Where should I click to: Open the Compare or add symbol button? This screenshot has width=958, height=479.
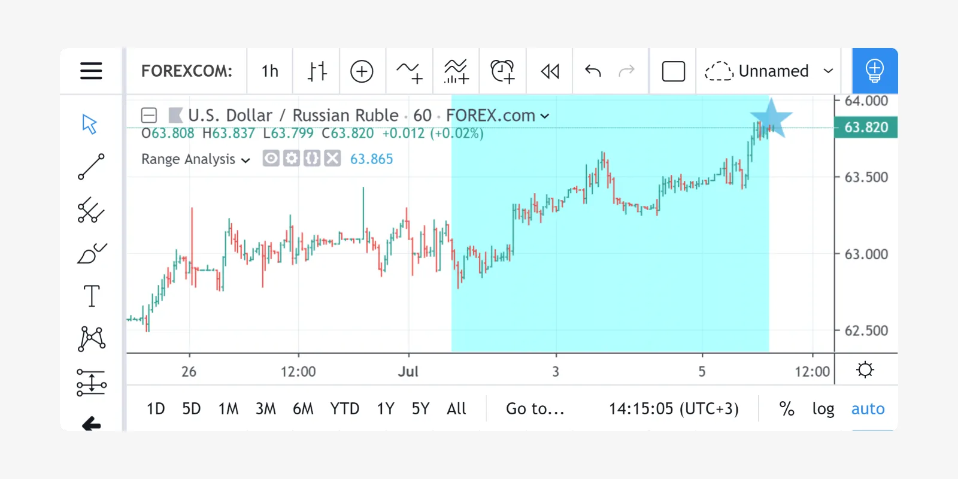pos(362,71)
